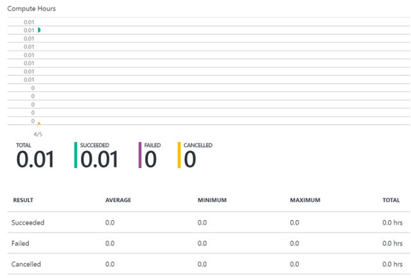Screen dimensions: 411x278
Task: Click the Failed row Maximum value 0.0
Action: click(x=294, y=243)
